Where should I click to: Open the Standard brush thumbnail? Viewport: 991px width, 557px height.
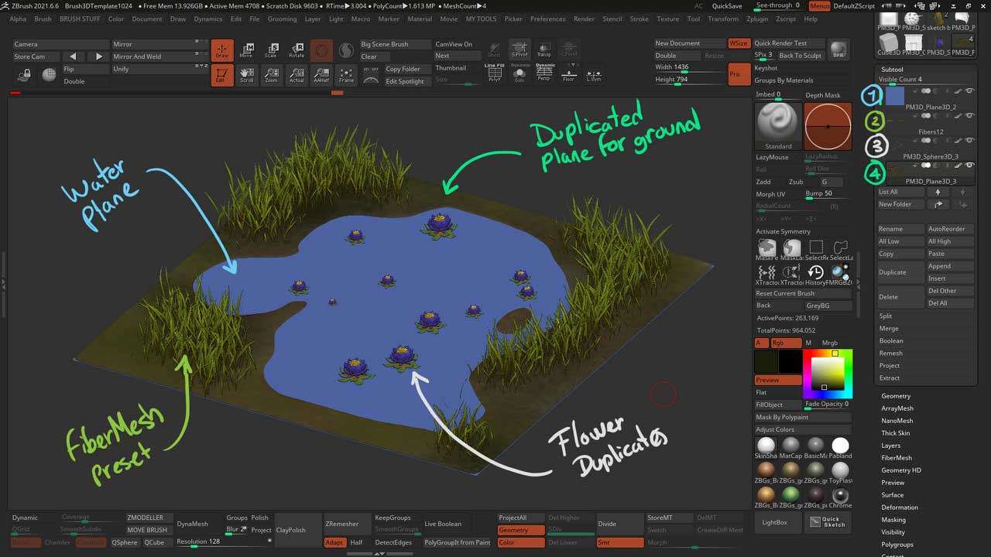pyautogui.click(x=778, y=126)
